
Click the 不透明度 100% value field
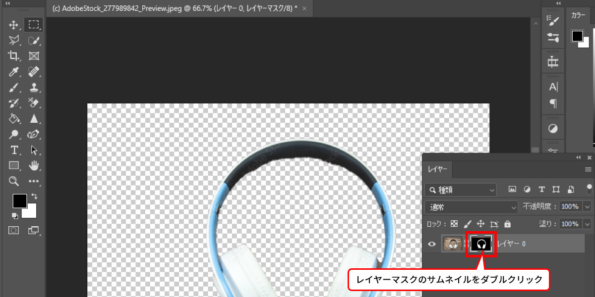click(571, 206)
